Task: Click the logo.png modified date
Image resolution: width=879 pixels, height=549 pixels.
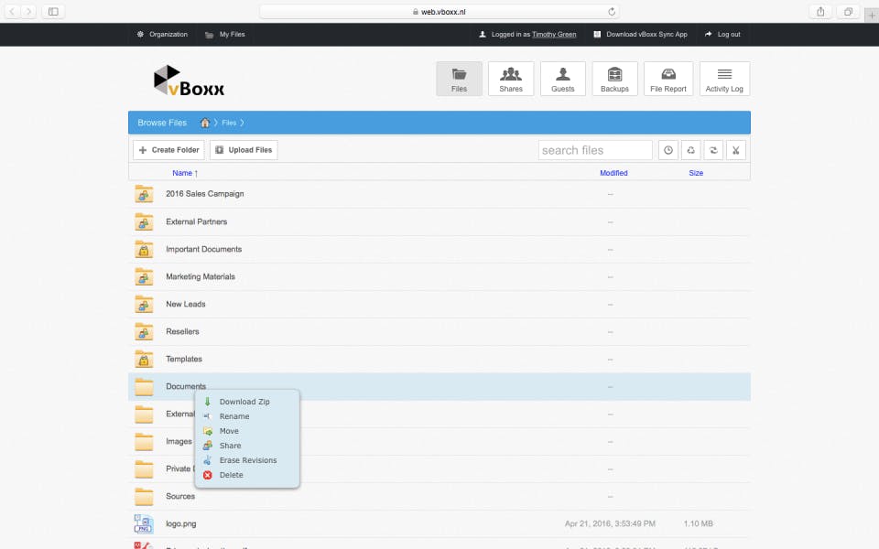Action: coord(610,523)
